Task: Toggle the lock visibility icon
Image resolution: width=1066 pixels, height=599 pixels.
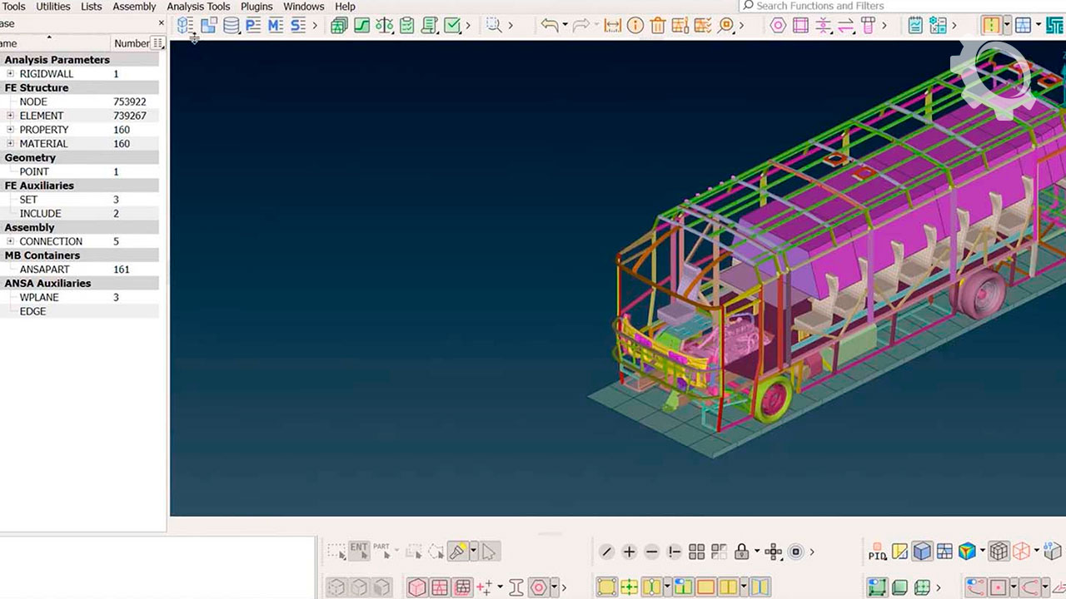Action: [x=741, y=552]
